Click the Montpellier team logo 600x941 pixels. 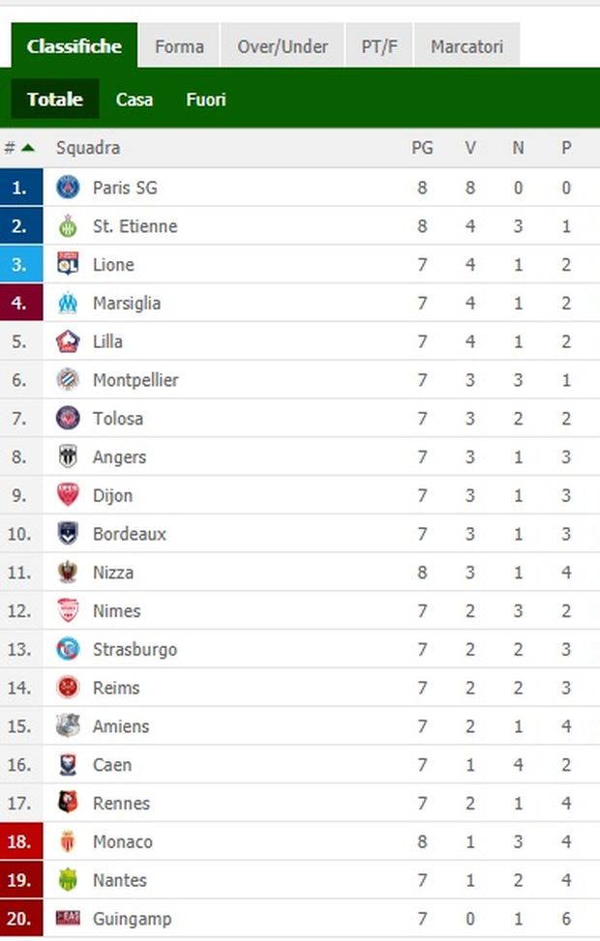(x=68, y=380)
